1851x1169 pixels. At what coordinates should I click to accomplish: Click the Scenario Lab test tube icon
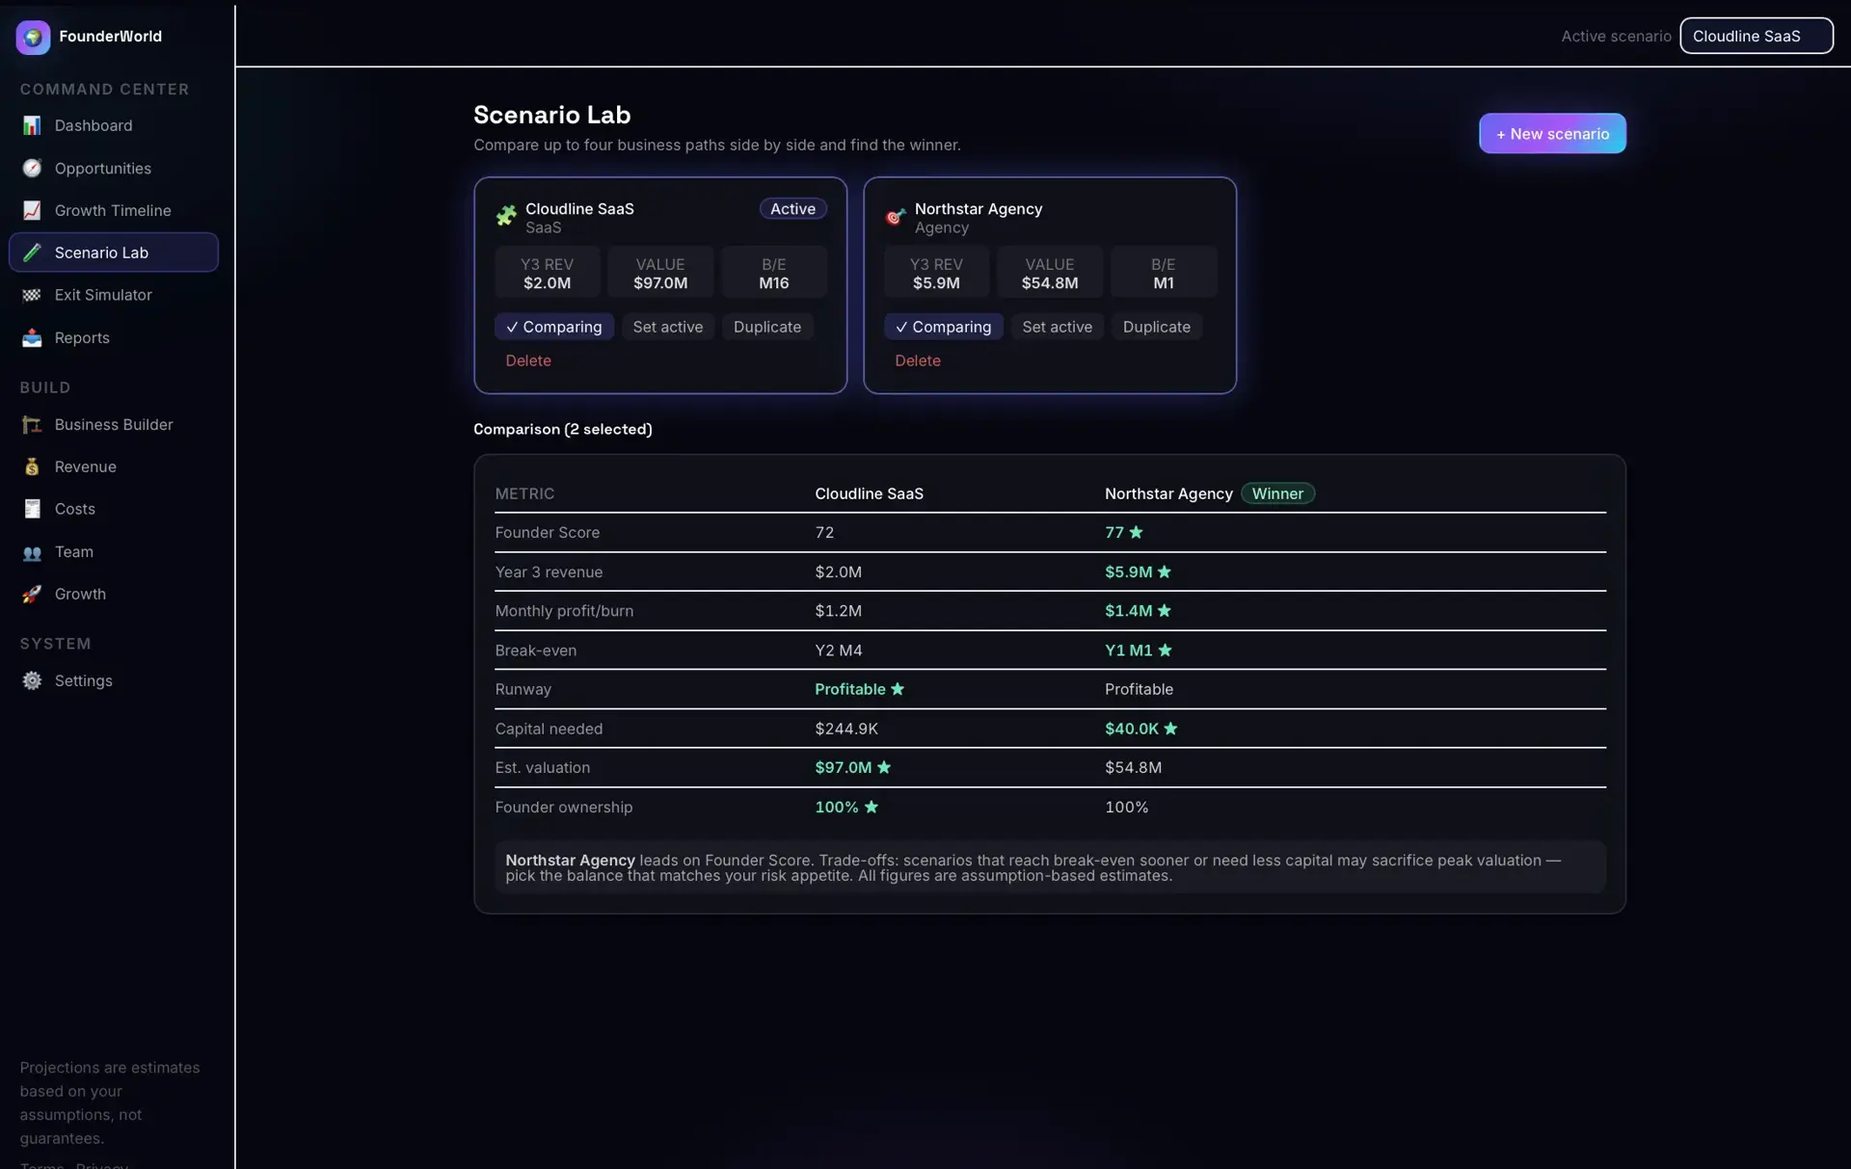(32, 252)
